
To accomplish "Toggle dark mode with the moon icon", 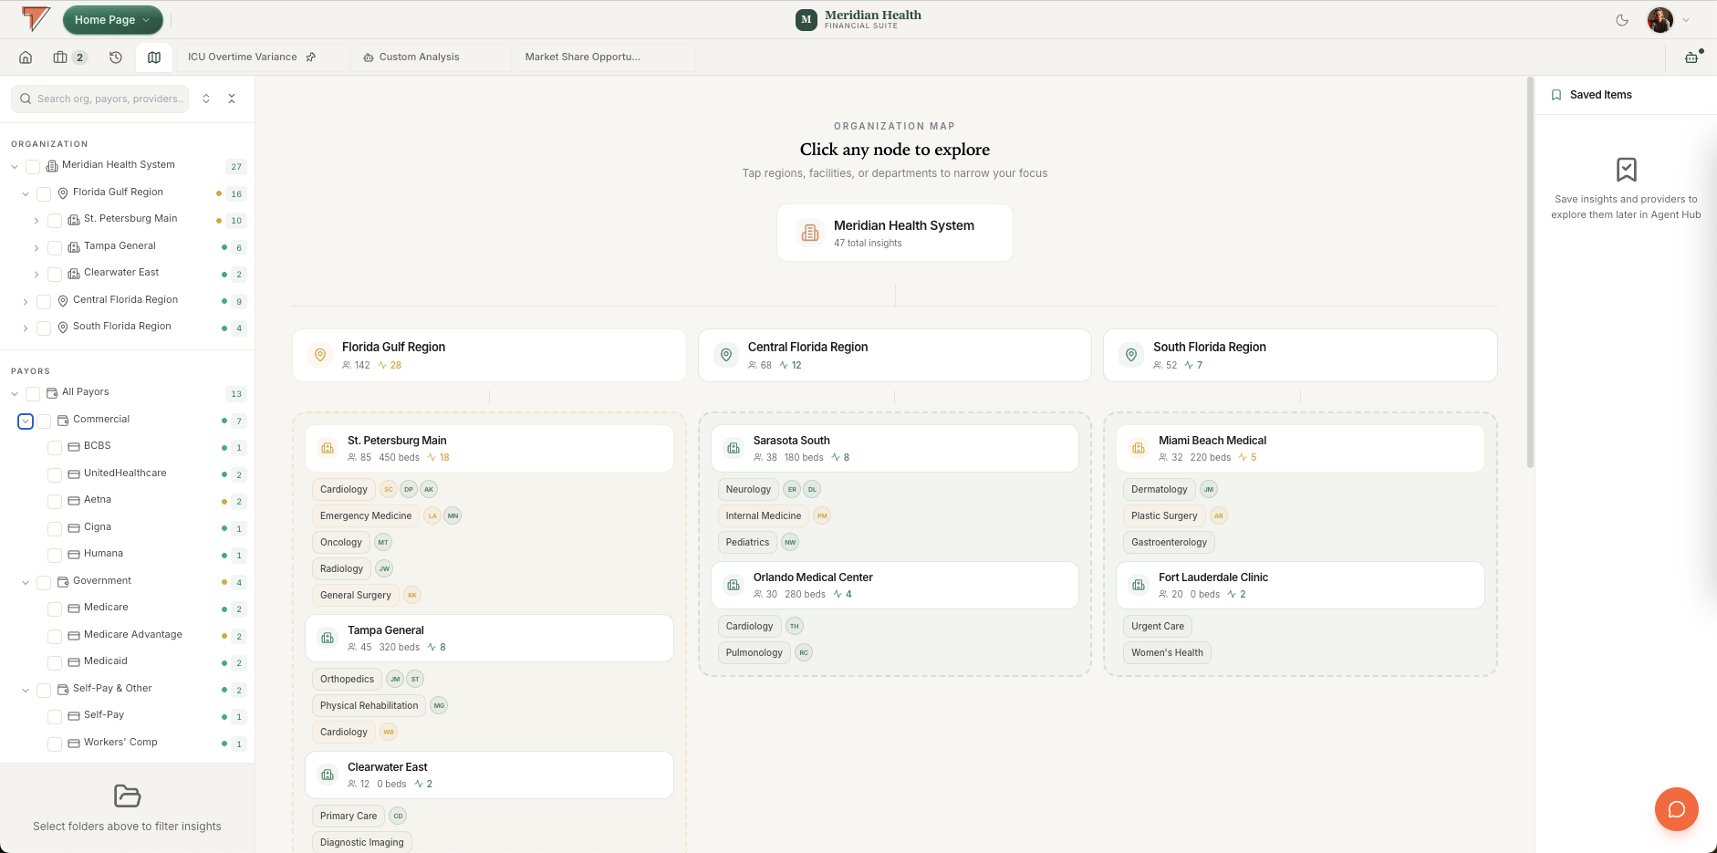I will (x=1622, y=20).
